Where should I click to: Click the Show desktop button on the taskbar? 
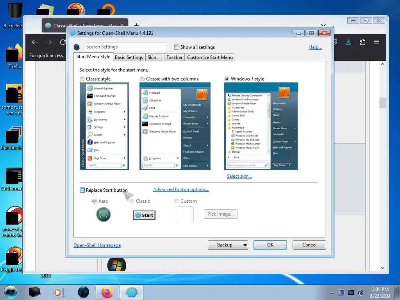(397, 292)
